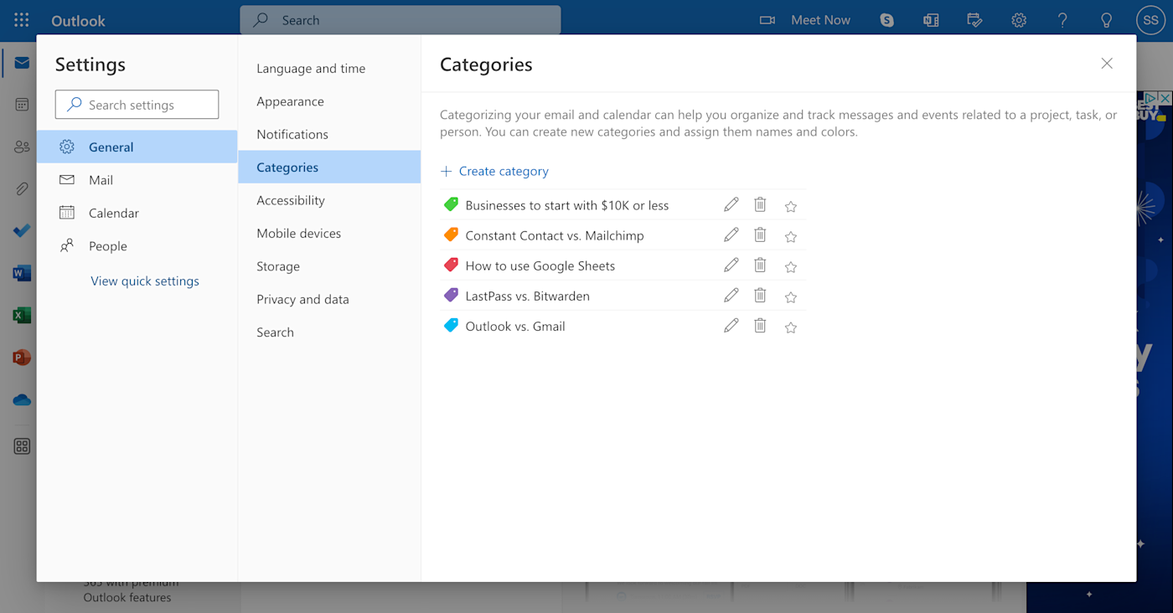Open the settings gear in top bar
Viewport: 1173px width, 613px height.
pyautogui.click(x=1019, y=20)
